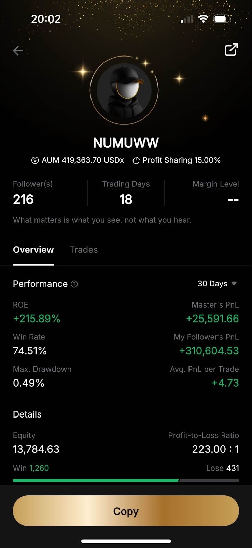Tap the battery status icon
This screenshot has height=548, width=252.
[x=222, y=19]
